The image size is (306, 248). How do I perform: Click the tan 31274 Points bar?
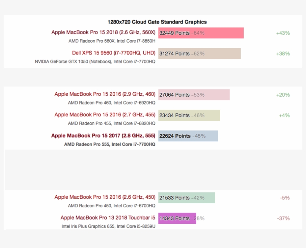click(199, 53)
